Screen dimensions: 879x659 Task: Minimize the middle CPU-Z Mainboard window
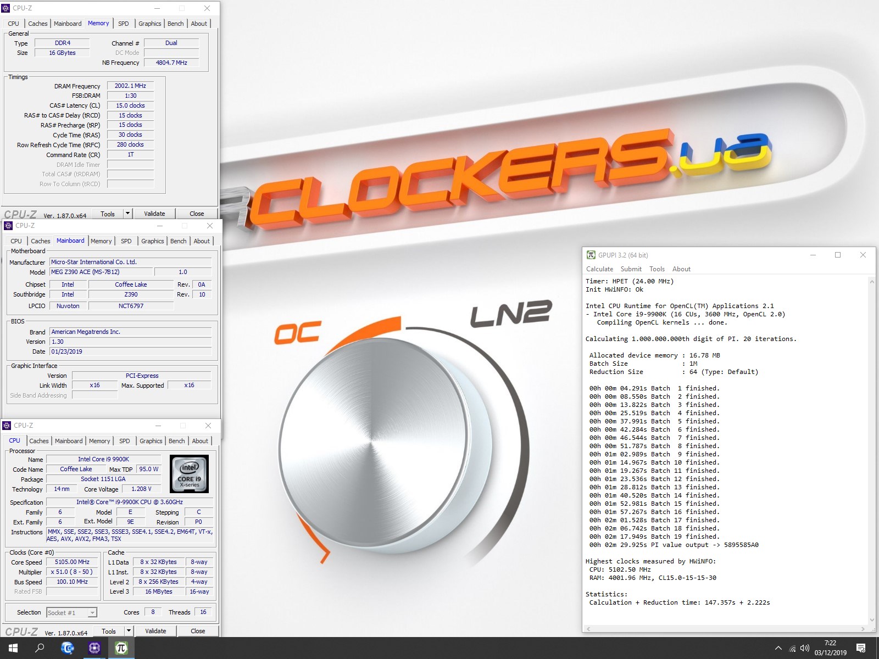pyautogui.click(x=160, y=226)
